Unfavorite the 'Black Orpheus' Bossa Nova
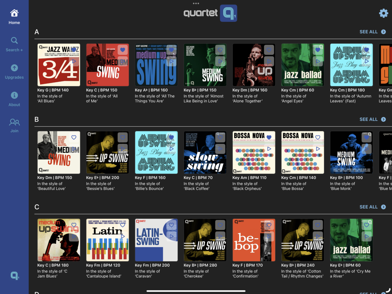The height and width of the screenshot is (294, 392). tap(269, 138)
